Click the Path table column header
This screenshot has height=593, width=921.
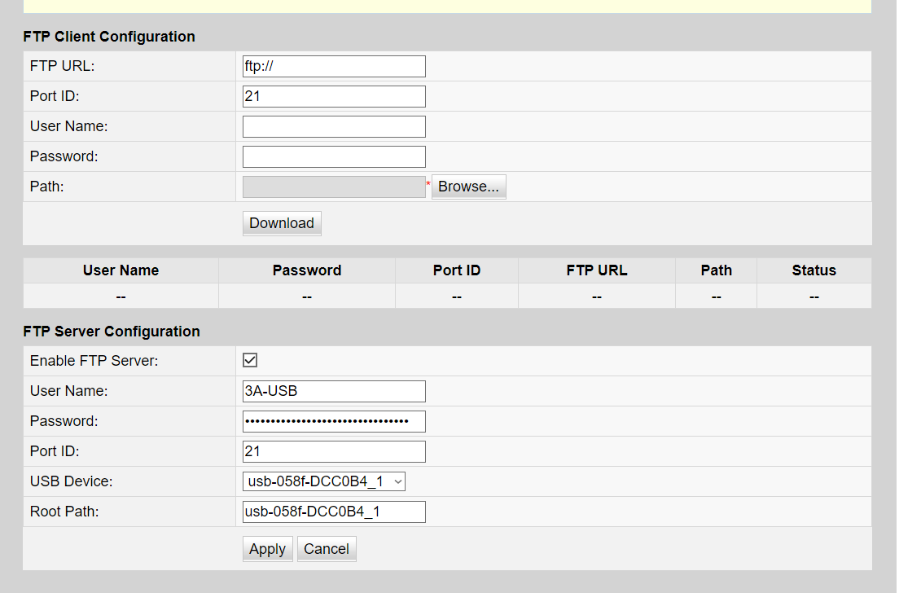click(716, 270)
